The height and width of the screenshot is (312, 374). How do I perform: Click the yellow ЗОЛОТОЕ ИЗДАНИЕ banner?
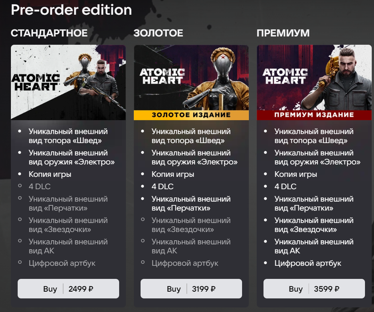(x=191, y=115)
